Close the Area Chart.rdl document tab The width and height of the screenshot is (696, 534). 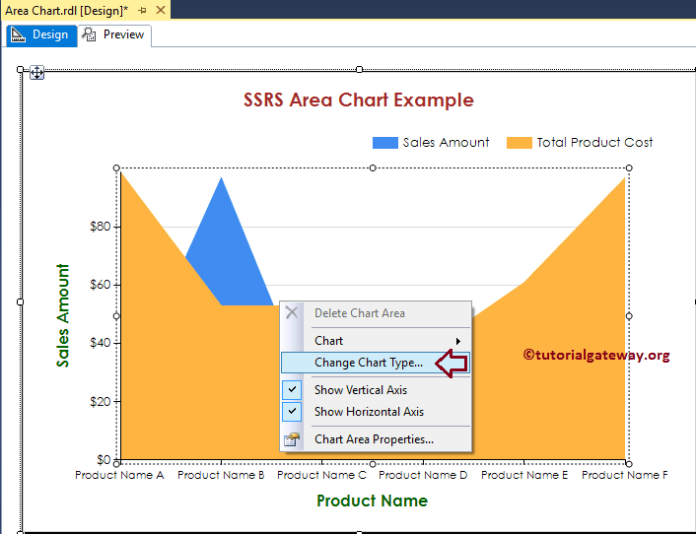[x=161, y=10]
